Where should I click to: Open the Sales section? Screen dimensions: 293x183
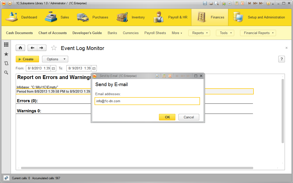(x=57, y=17)
